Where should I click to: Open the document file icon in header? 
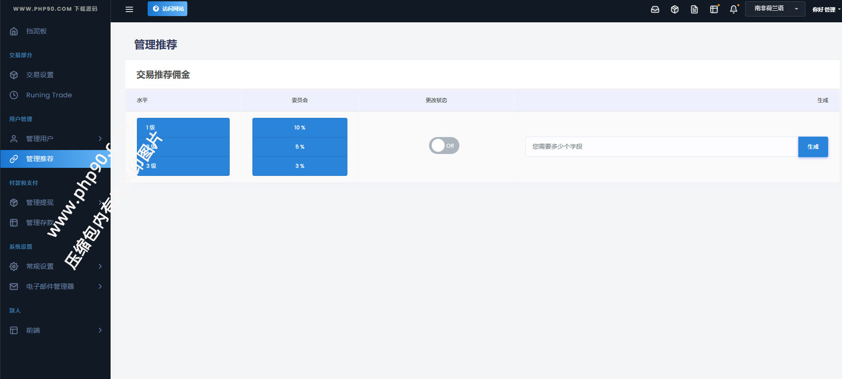694,9
